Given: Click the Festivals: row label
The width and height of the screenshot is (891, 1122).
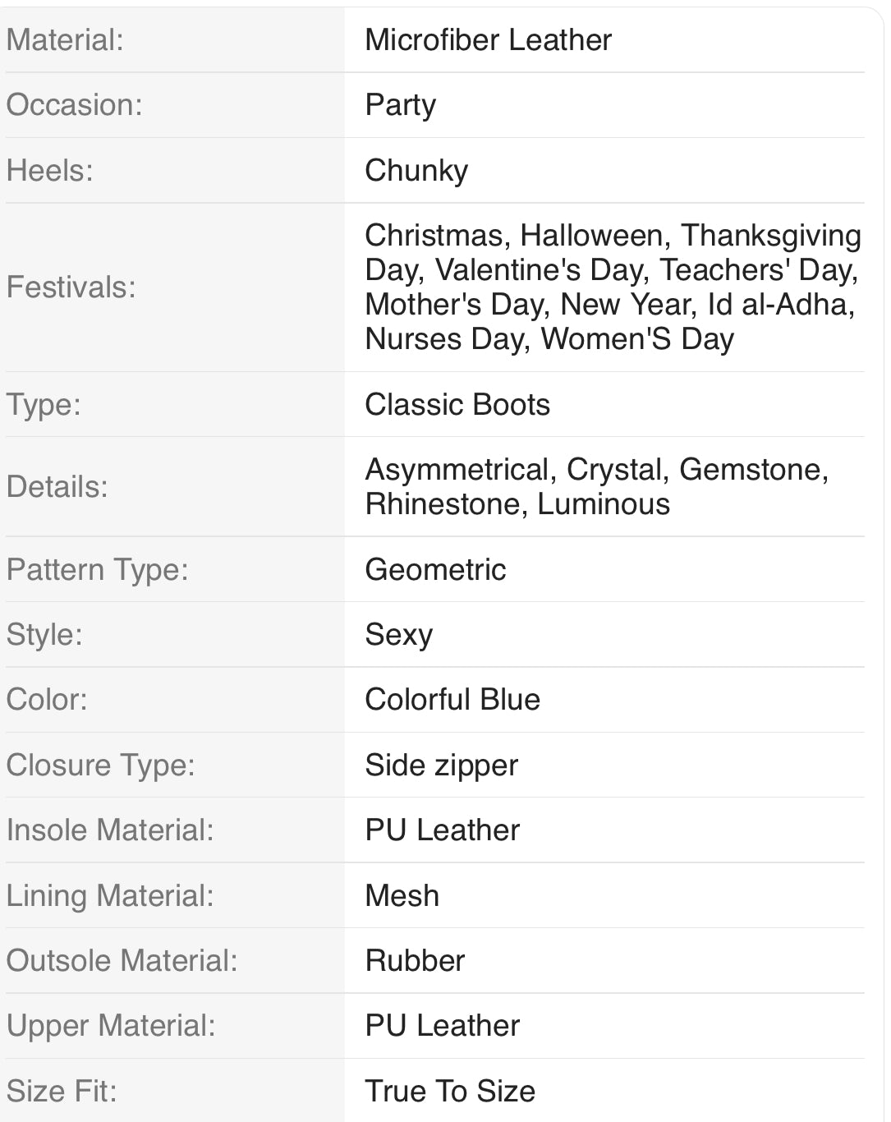Looking at the screenshot, I should pos(71,287).
